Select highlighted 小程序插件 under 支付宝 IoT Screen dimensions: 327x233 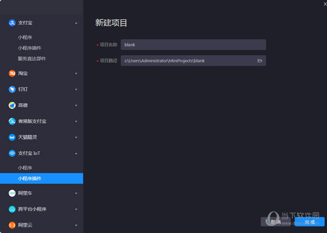pyautogui.click(x=41, y=178)
